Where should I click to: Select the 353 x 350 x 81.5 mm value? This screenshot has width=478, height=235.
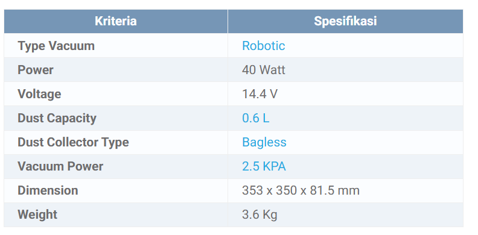click(x=301, y=190)
